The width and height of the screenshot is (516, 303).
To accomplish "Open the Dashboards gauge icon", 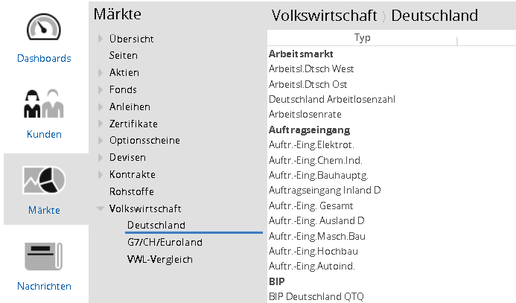I will point(44,29).
